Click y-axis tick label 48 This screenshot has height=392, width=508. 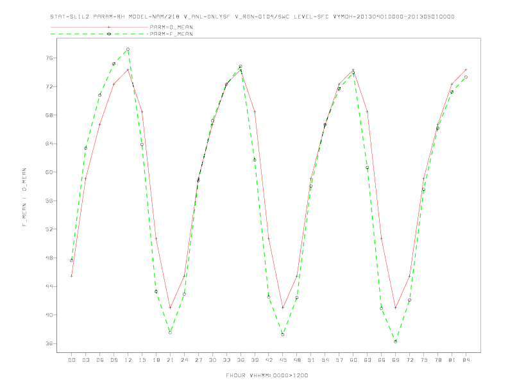click(49, 257)
